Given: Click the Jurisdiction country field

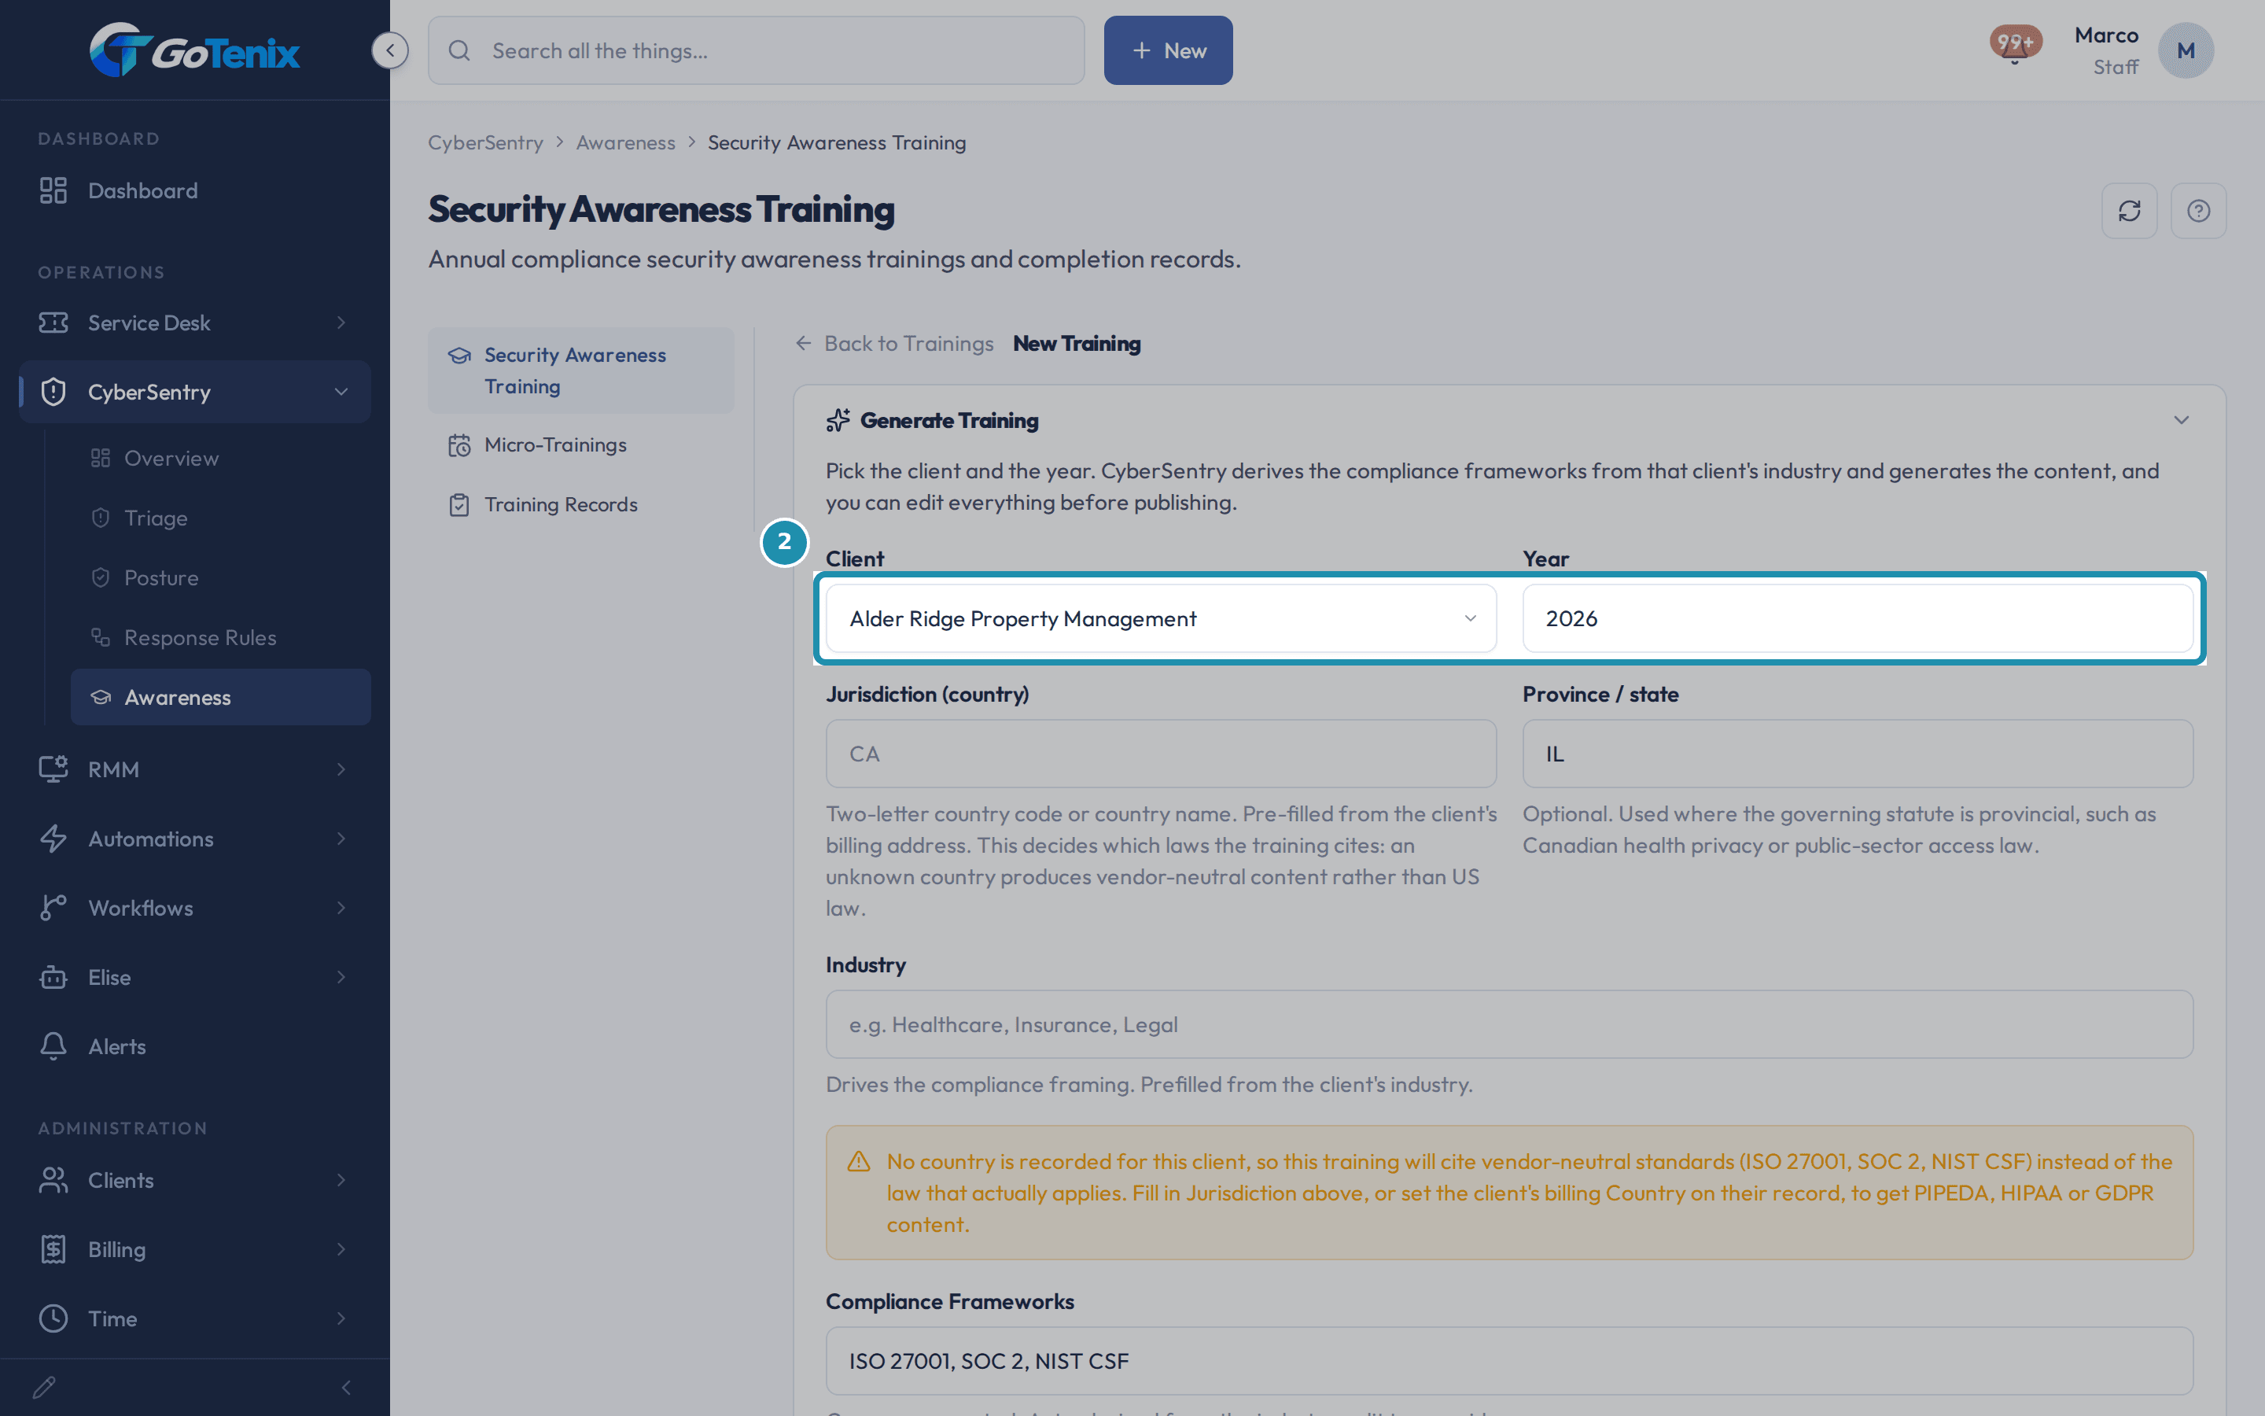Looking at the screenshot, I should pos(1161,754).
